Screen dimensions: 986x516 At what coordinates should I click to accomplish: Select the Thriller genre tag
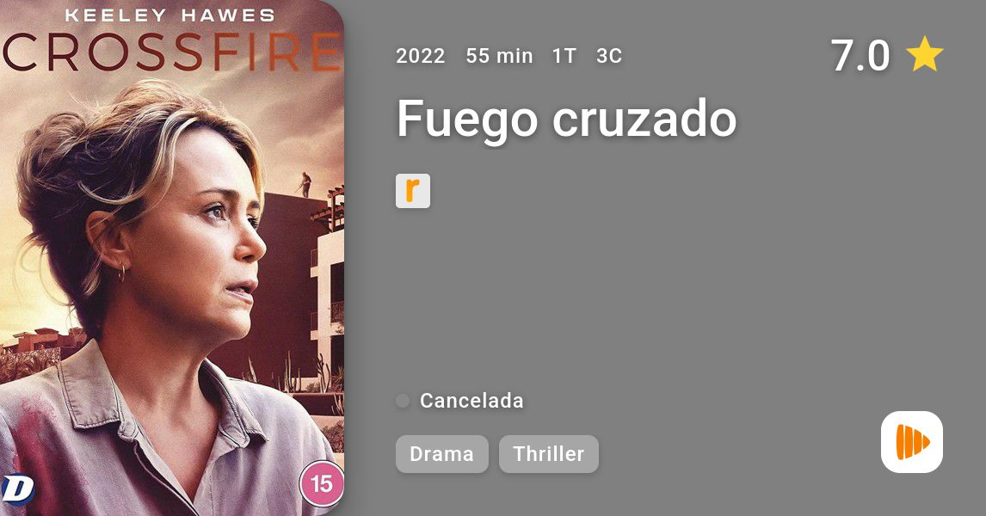pos(548,454)
